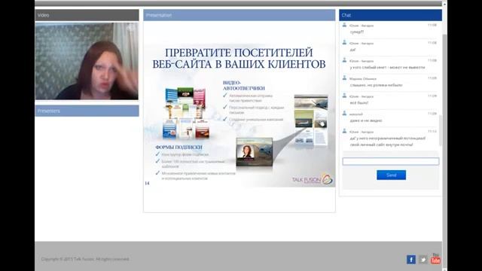Click the presenter webcam video feed

click(x=87, y=61)
